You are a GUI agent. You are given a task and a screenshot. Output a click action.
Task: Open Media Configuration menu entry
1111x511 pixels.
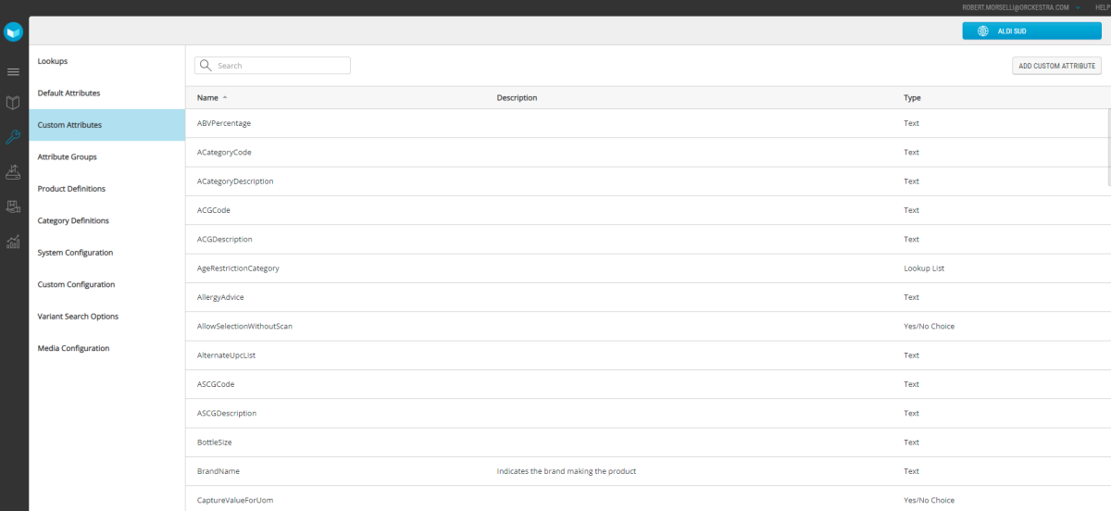73,349
